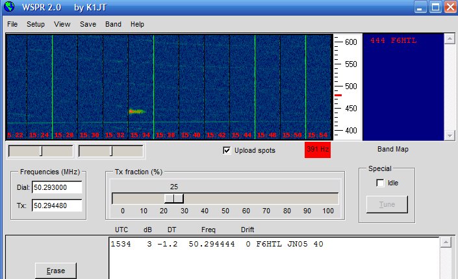Image resolution: width=458 pixels, height=279 pixels.
Task: Click the strong signal trace at 15:34
Action: click(x=136, y=111)
